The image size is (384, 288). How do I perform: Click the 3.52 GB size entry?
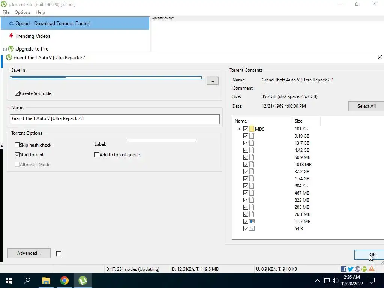(302, 171)
